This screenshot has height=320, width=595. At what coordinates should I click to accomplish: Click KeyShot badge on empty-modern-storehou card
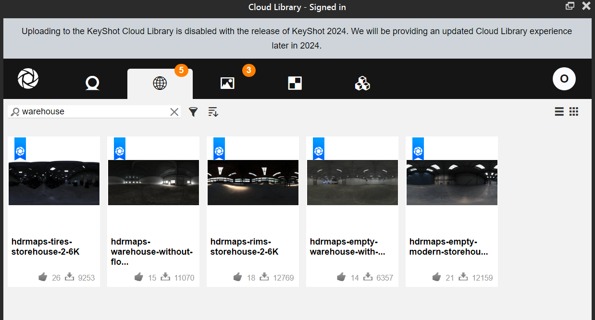click(x=418, y=149)
